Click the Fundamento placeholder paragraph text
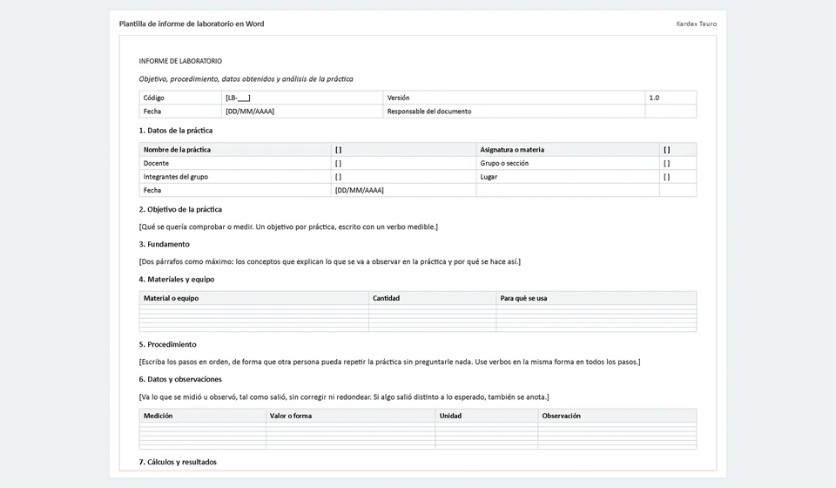The image size is (836, 488). click(329, 262)
